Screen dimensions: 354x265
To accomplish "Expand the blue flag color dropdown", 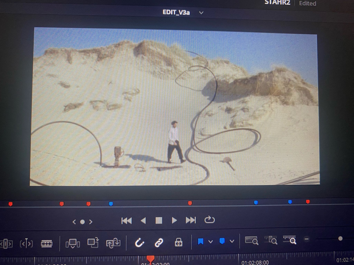I will (211, 242).
